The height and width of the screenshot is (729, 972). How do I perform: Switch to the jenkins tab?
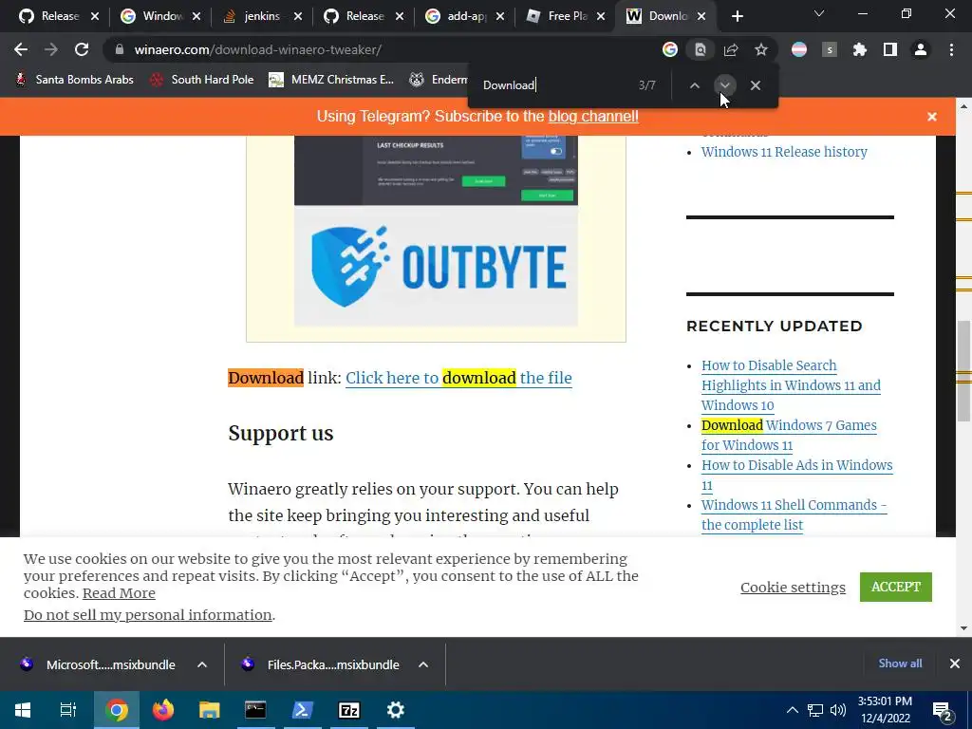pos(252,16)
